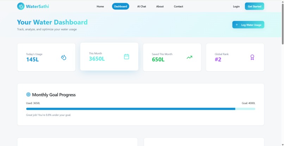
Task: Click the water droplets icon in Today's Usage card
Action: pyautogui.click(x=63, y=57)
